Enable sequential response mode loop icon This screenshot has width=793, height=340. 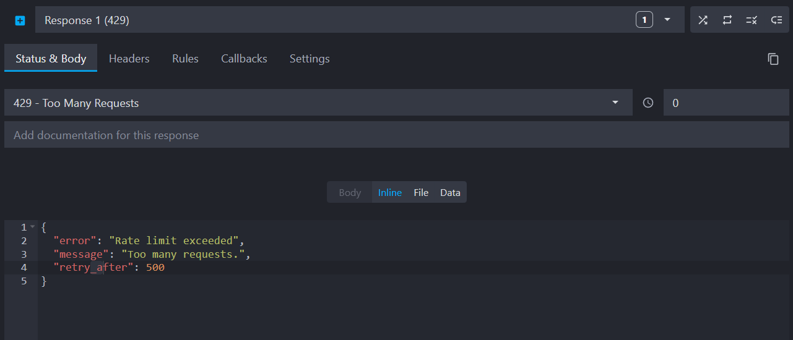point(727,20)
